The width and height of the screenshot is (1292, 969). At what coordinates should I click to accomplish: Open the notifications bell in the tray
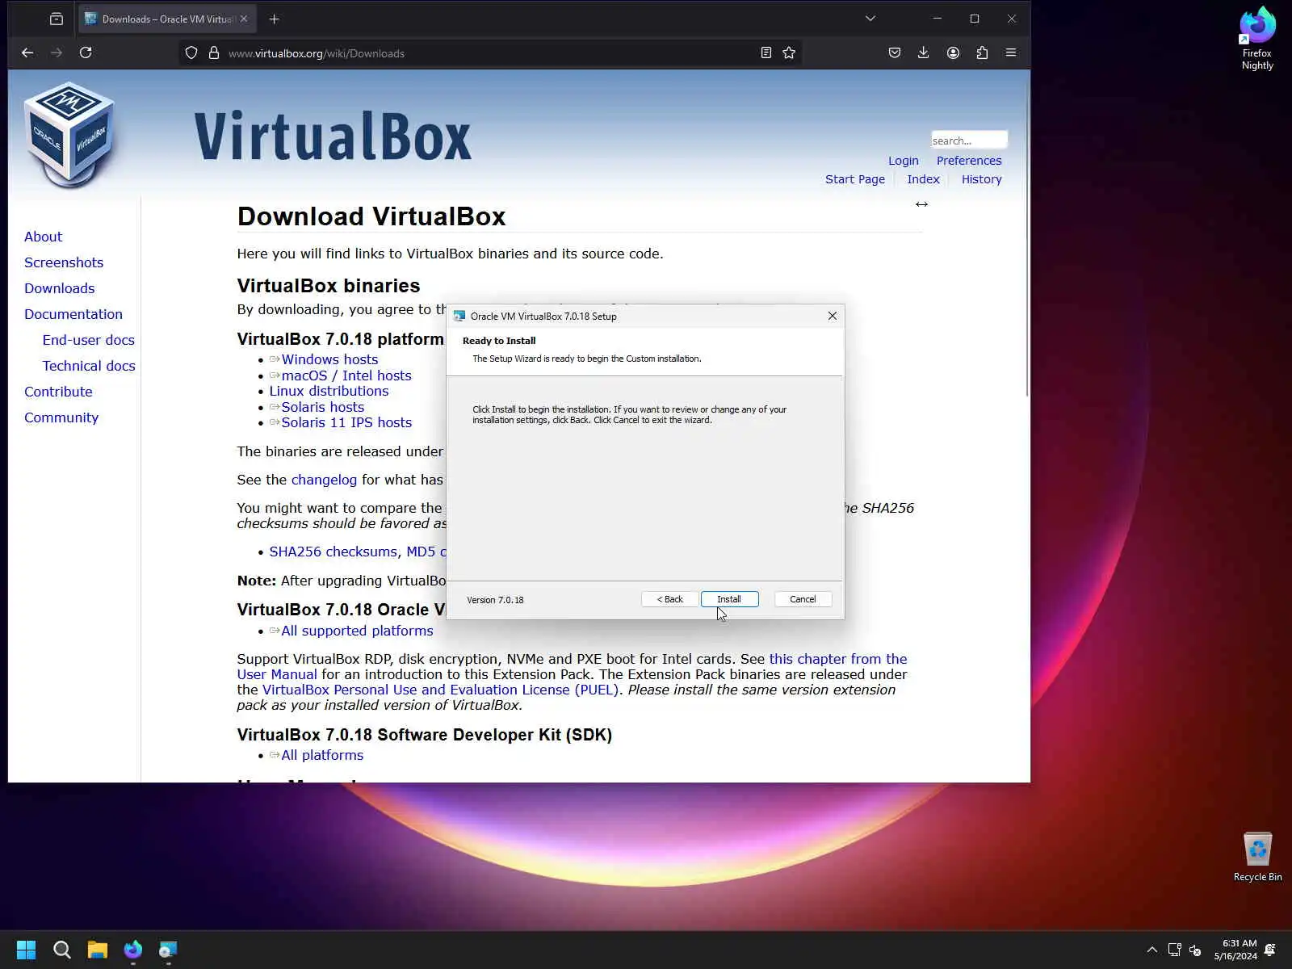pyautogui.click(x=1270, y=950)
